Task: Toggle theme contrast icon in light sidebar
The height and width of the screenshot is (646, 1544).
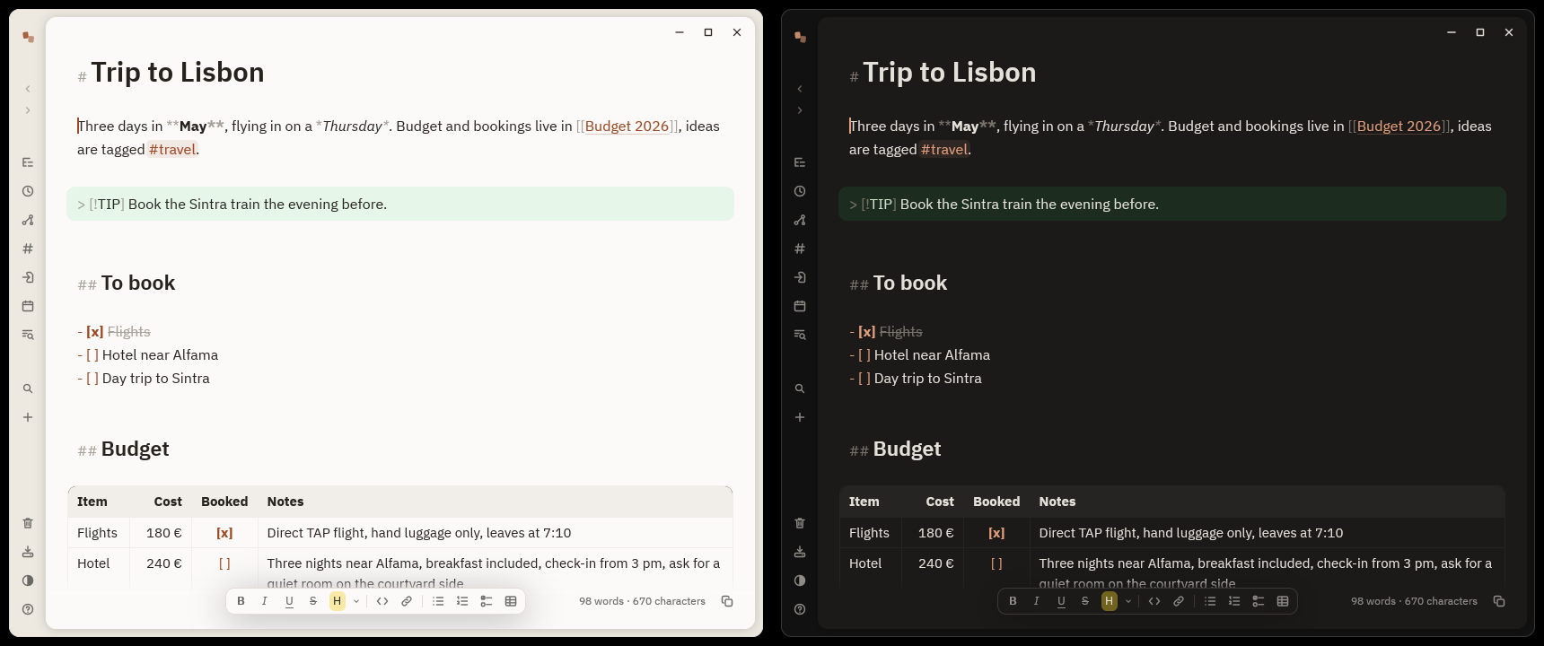Action: tap(28, 581)
